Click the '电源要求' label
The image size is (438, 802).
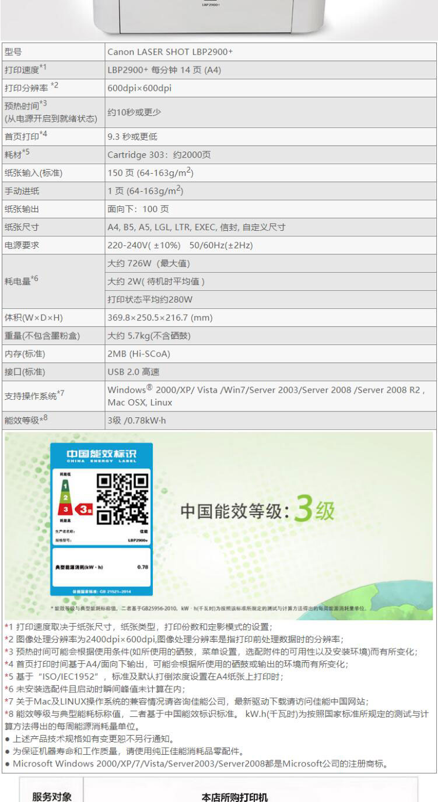22,245
